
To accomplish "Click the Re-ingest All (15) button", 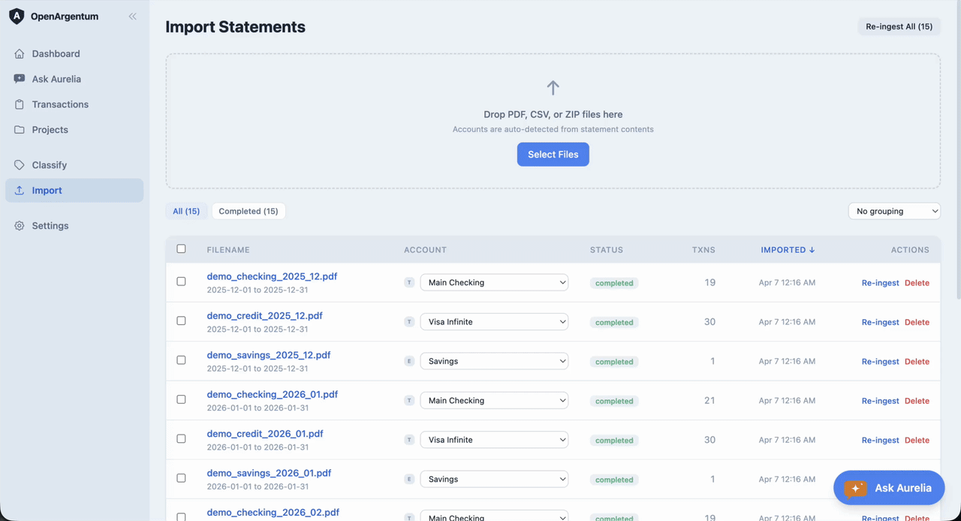I will tap(899, 26).
